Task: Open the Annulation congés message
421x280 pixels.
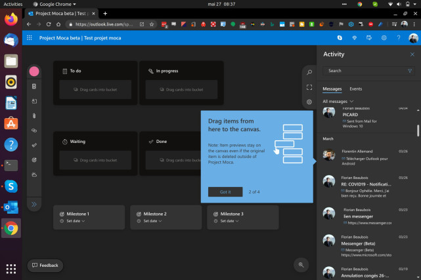Action: [366, 273]
